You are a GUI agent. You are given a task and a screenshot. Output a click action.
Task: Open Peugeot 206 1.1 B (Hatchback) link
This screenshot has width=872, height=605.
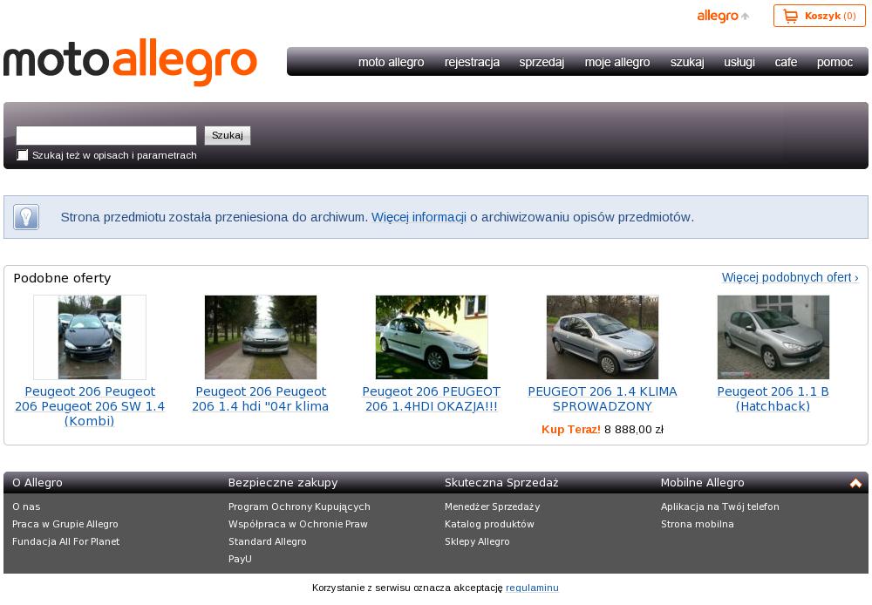773,398
